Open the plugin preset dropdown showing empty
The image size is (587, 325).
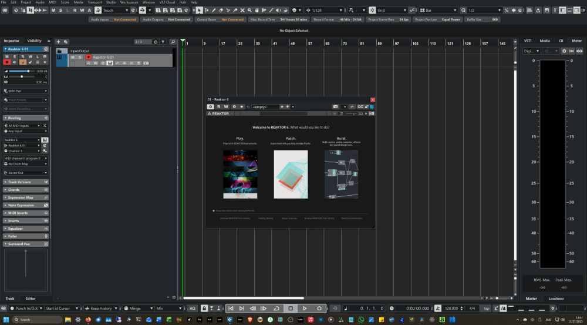(264, 107)
